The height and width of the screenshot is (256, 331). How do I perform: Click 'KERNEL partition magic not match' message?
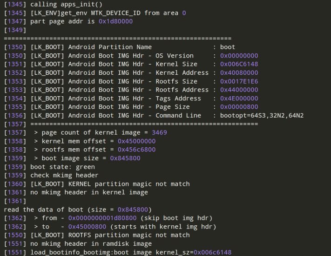(129, 184)
